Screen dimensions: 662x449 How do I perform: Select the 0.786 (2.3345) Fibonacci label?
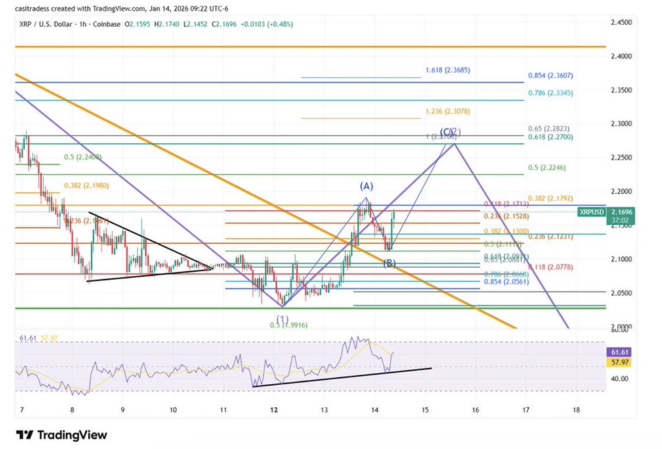click(551, 93)
